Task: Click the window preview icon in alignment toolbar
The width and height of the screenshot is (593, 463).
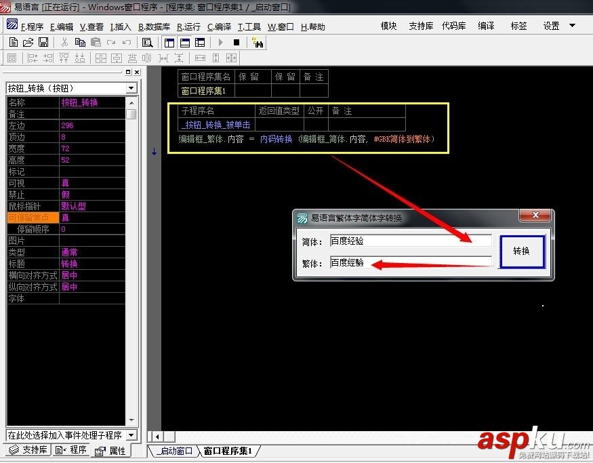Action: tap(12, 58)
